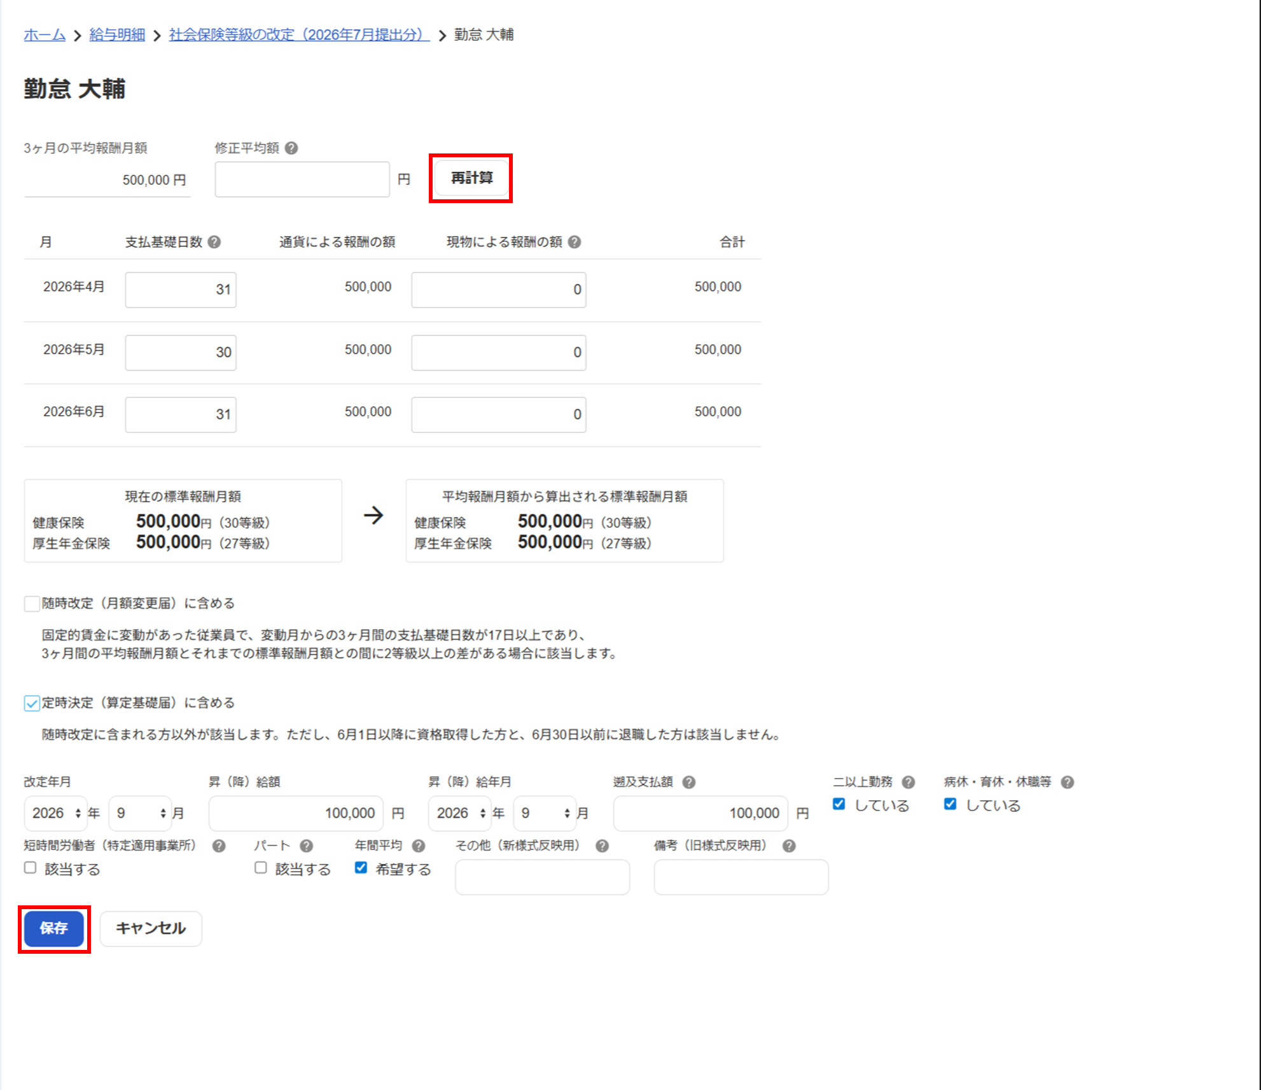
Task: Click the 保存 button
Action: [54, 928]
